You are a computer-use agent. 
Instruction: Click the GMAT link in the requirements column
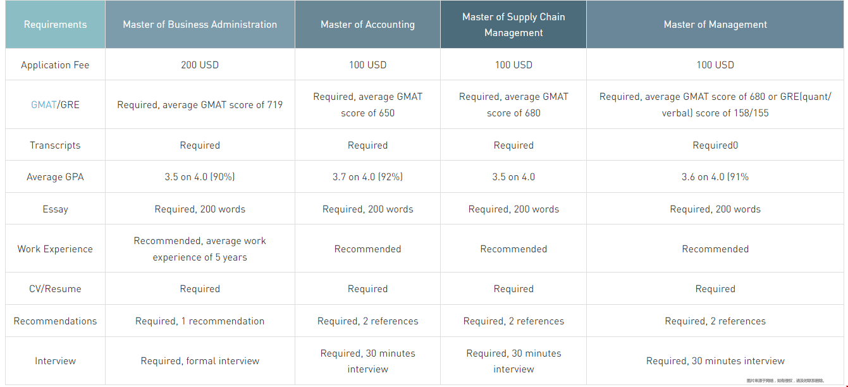pyautogui.click(x=44, y=105)
